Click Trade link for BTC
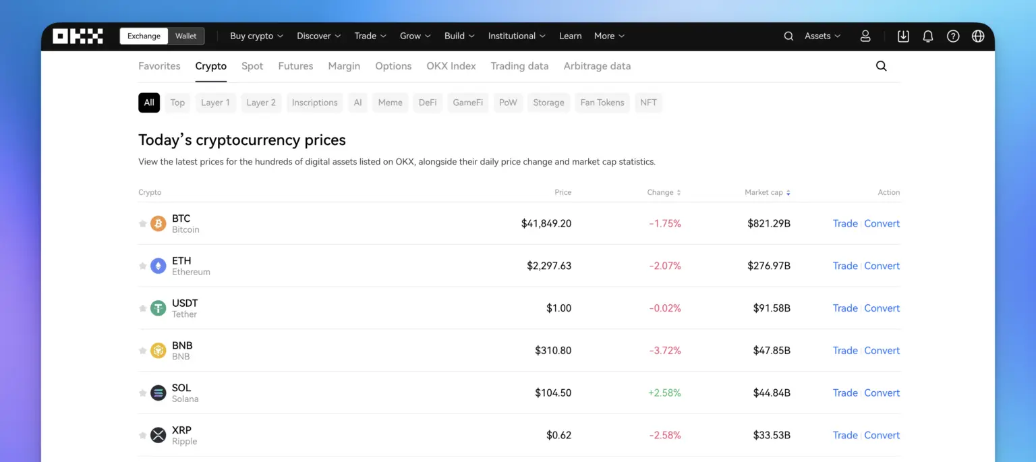Screen dimensions: 1036x462 pos(845,223)
